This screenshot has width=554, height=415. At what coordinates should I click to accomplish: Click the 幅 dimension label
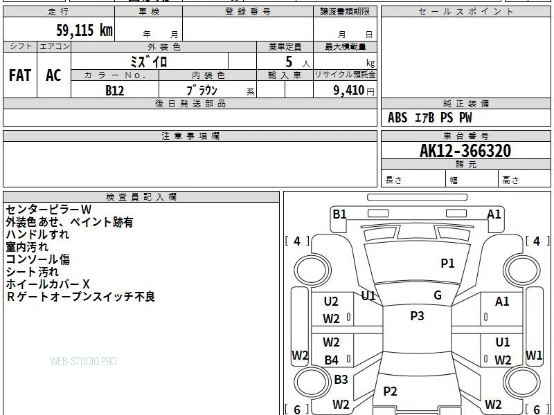click(x=454, y=181)
